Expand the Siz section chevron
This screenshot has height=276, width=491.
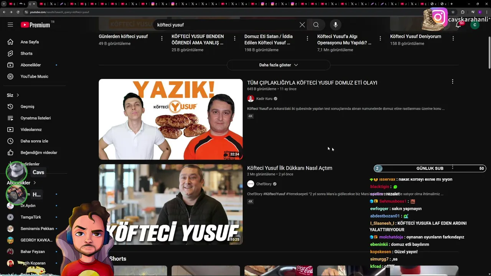tap(18, 95)
